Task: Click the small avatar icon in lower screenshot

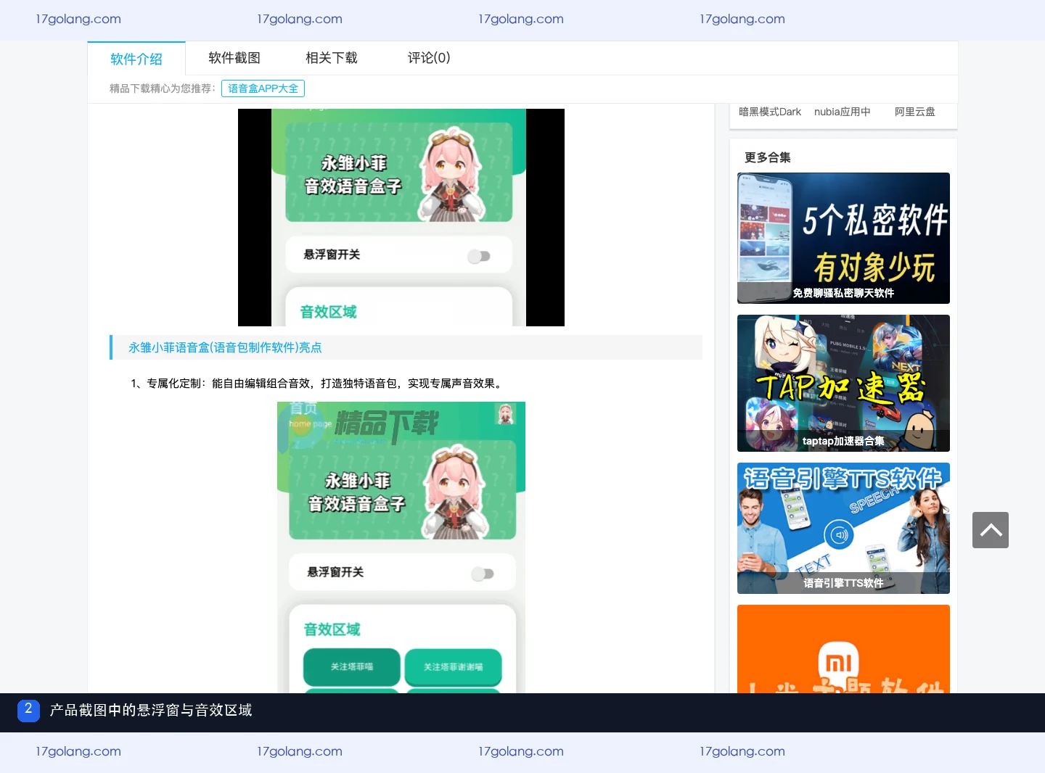Action: 505,414
